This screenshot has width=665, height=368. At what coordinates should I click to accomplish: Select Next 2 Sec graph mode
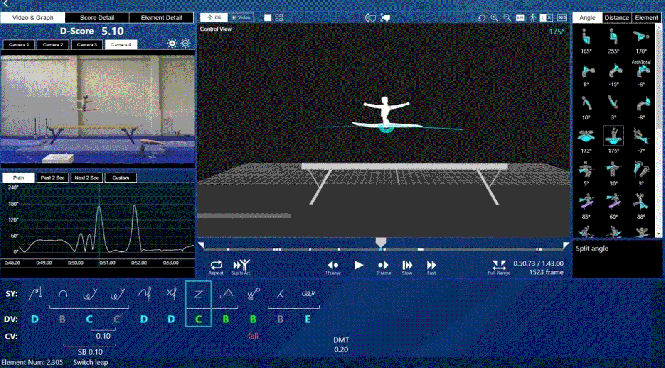tap(87, 178)
